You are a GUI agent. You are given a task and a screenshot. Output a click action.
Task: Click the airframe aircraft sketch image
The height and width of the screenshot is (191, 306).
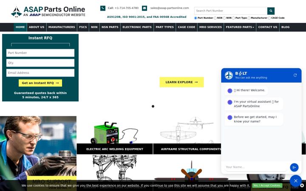click(x=187, y=130)
